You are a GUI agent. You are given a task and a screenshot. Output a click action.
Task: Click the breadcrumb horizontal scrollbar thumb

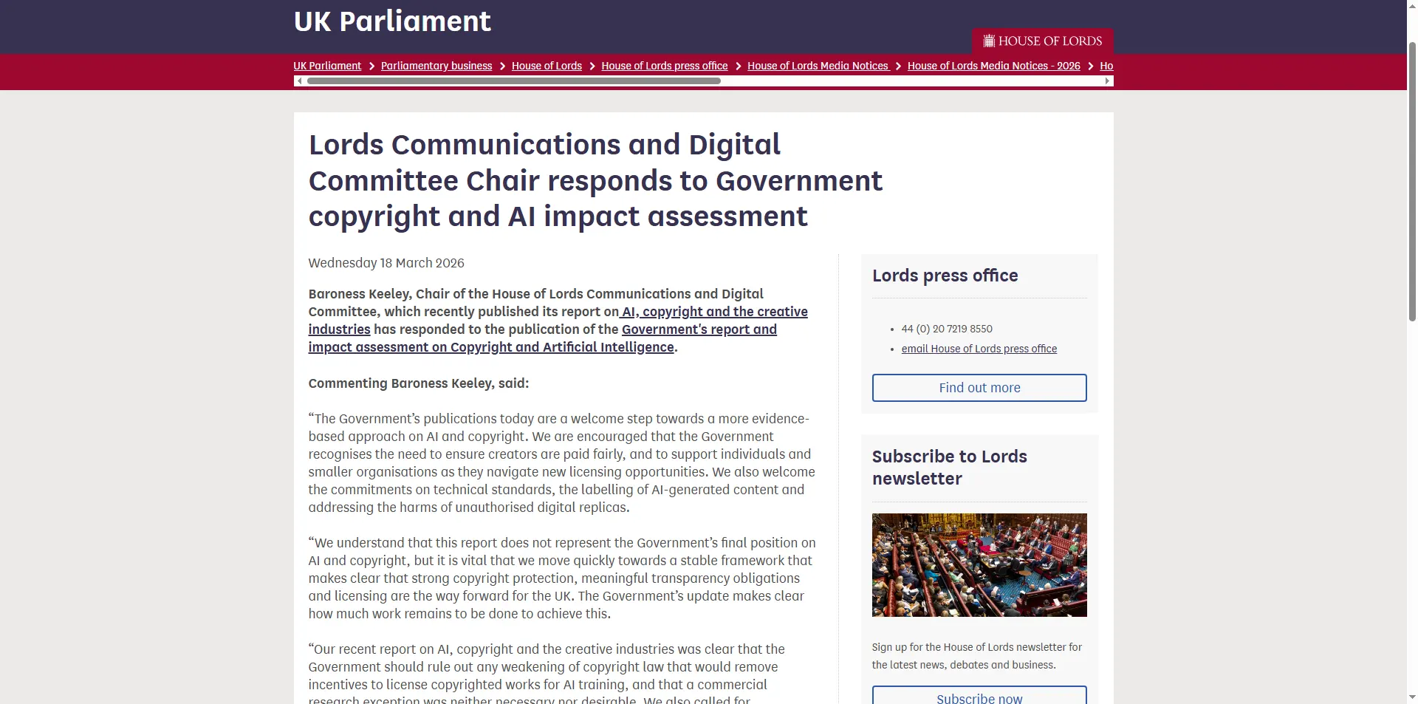(x=513, y=81)
